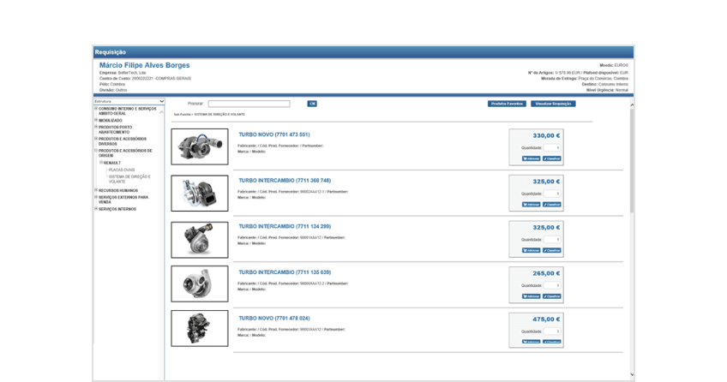Classify TURBO NOVO (7701 473 551) product
727x382 pixels.
coord(552,158)
